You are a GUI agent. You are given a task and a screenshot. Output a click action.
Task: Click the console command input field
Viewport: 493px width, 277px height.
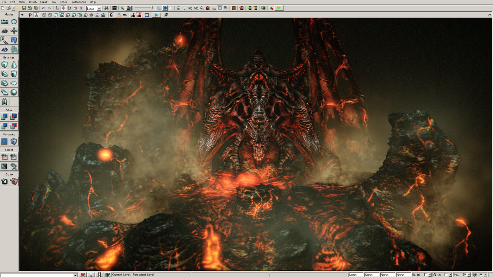37,275
